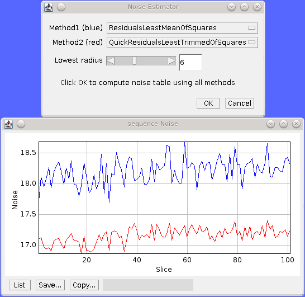Screen dimensions: 305x297
Task: Click the 'Lowest radius' label
Action: (x=79, y=60)
